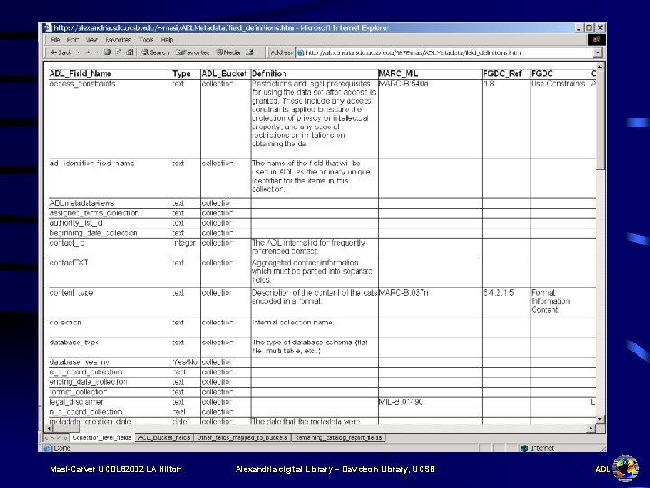Click into the Address URL field
This screenshot has height=488, width=650.
click(446, 52)
